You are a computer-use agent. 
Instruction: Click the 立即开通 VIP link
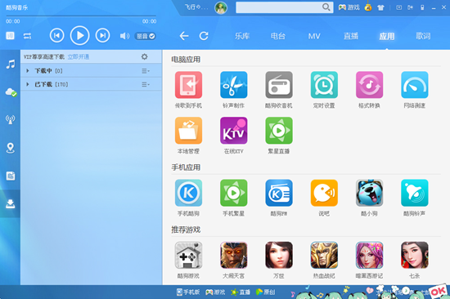tap(79, 56)
